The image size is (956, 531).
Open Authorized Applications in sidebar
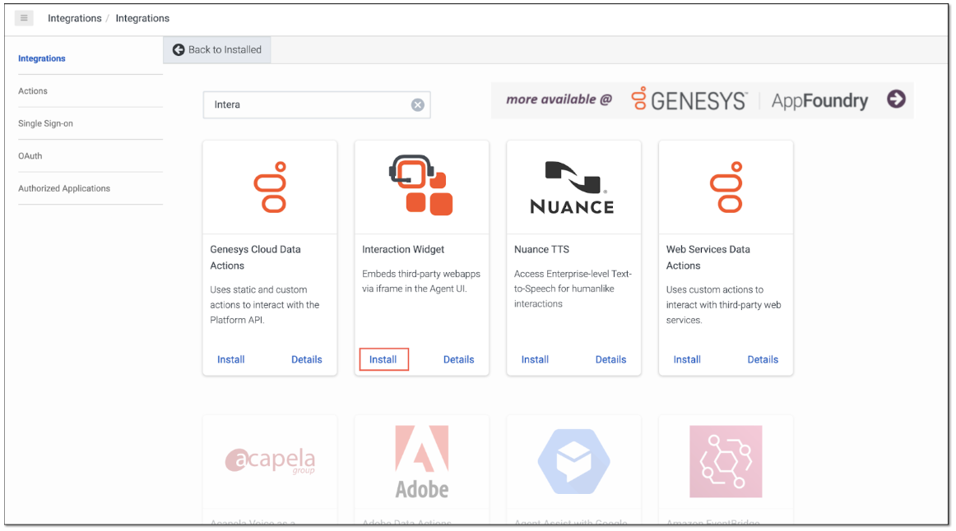(x=64, y=188)
